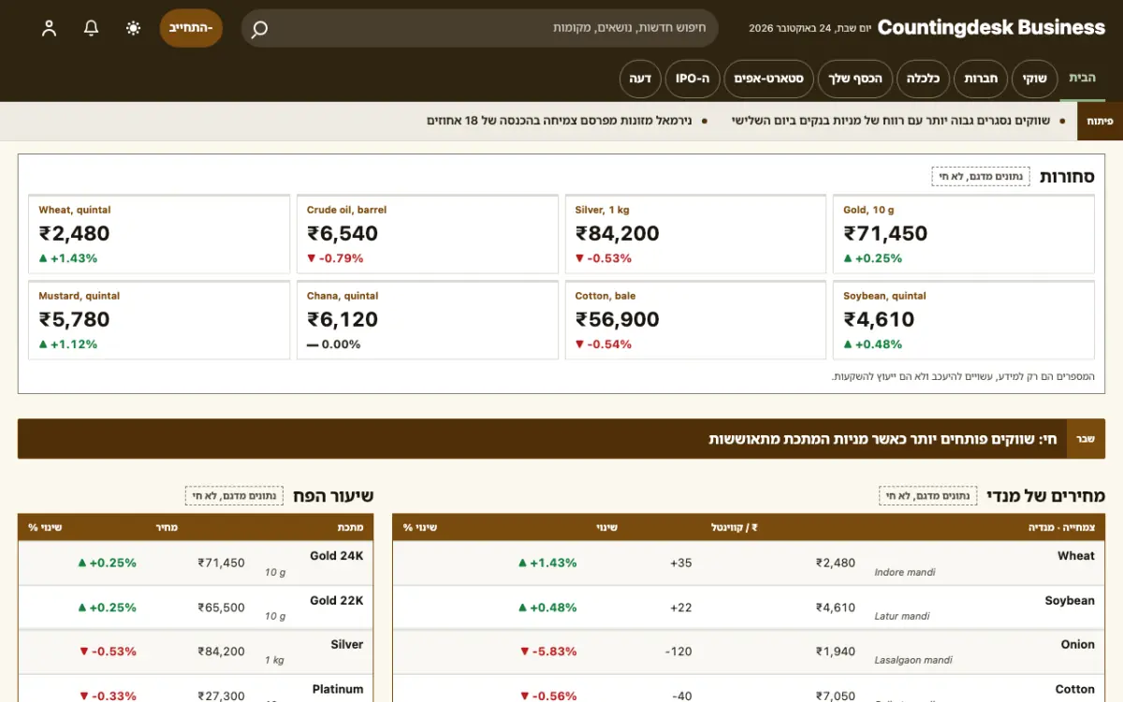
Task: Open the הכסף שלך tab
Action: click(x=855, y=79)
